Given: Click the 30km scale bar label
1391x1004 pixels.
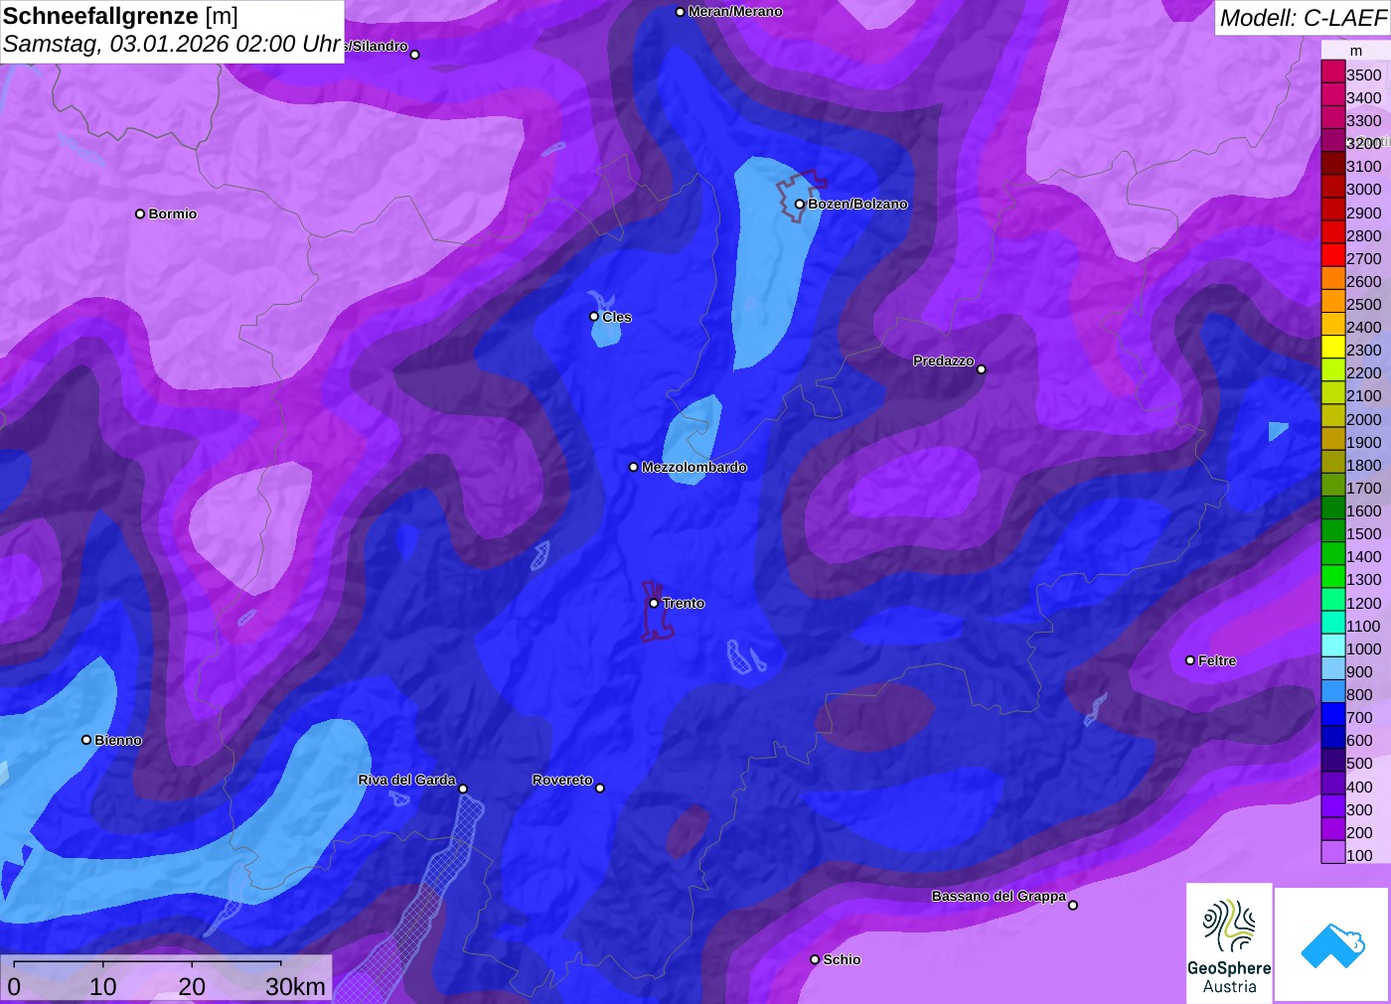Looking at the screenshot, I should [295, 986].
